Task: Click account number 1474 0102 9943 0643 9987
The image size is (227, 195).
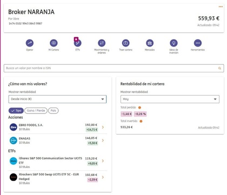Action: coord(25,23)
